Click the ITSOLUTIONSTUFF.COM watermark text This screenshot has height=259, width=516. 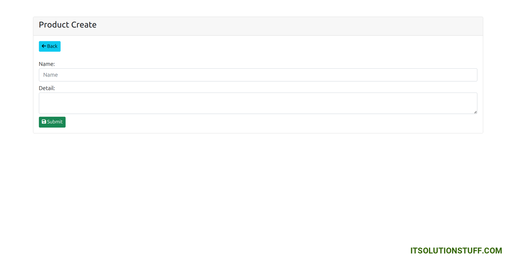tap(456, 251)
